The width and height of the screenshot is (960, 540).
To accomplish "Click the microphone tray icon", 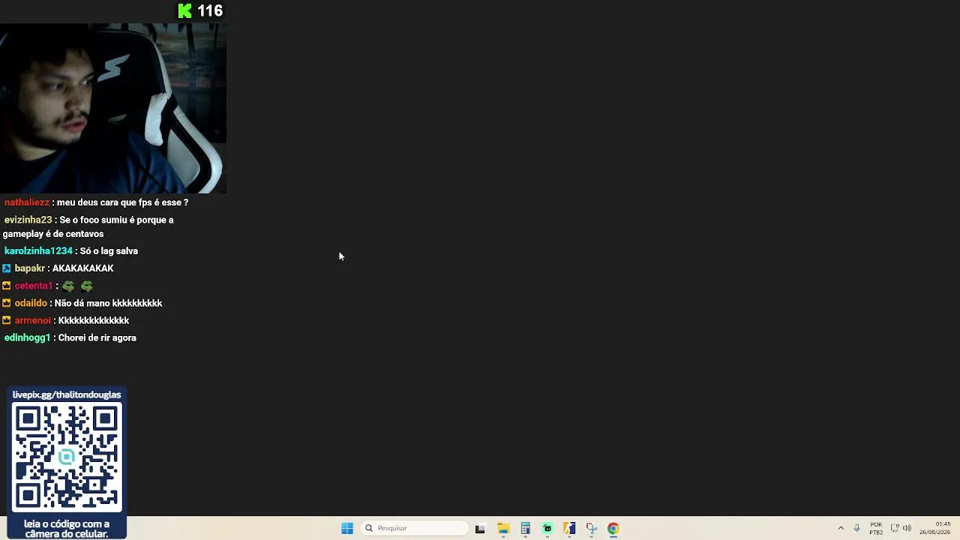I will pos(856,528).
